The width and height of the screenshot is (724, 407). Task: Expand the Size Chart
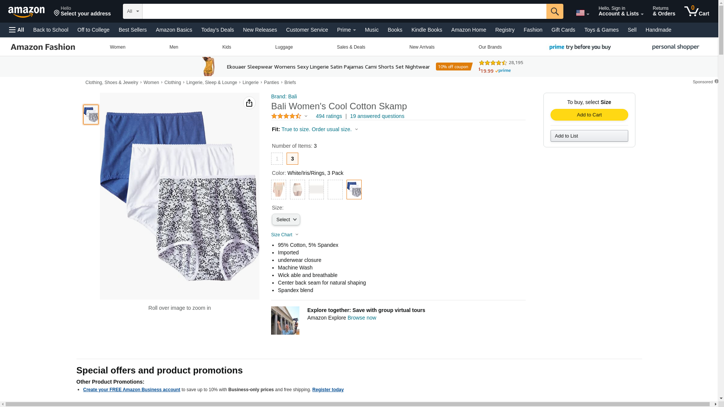pos(285,235)
